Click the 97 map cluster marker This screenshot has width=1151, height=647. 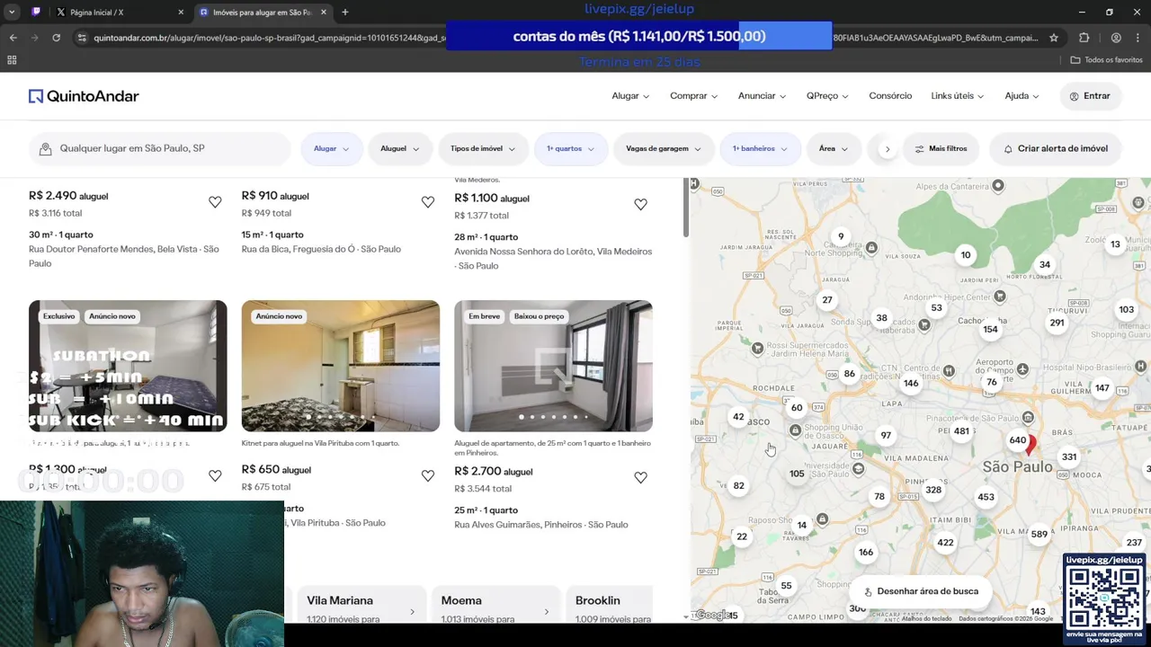pyautogui.click(x=886, y=435)
